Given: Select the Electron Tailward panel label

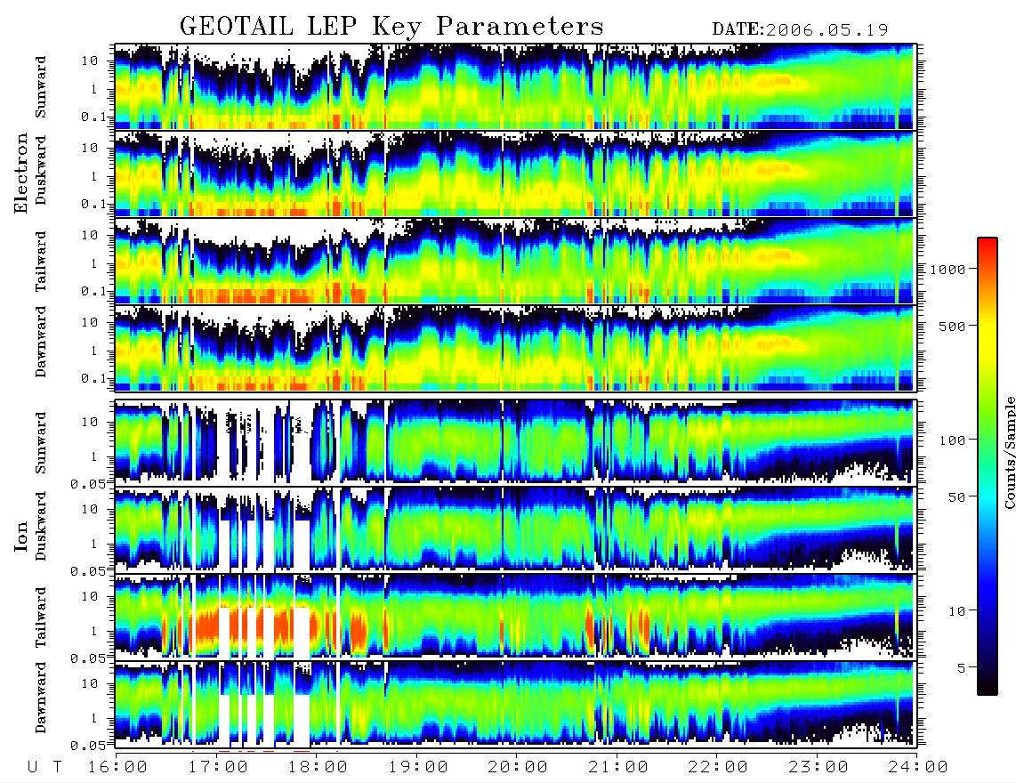Looking at the screenshot, I should tap(41, 261).
